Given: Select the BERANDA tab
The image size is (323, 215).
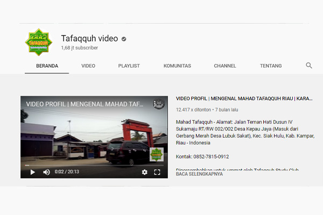Looking at the screenshot, I should [47, 66].
